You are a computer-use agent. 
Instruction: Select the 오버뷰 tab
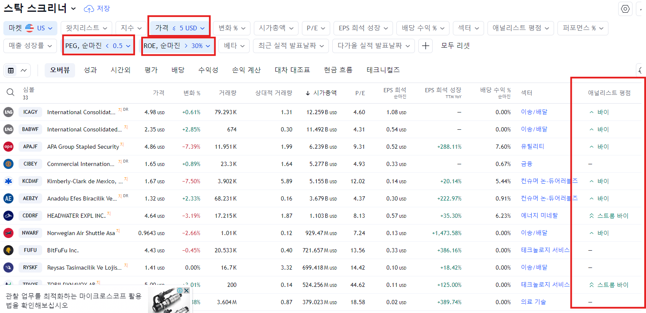coord(60,70)
